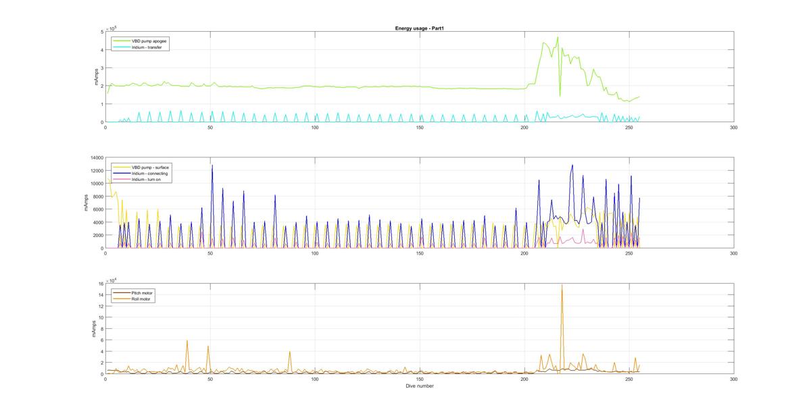The height and width of the screenshot is (420, 811).
Task: Click the 6000 y-axis tick label
Action: coord(97,209)
